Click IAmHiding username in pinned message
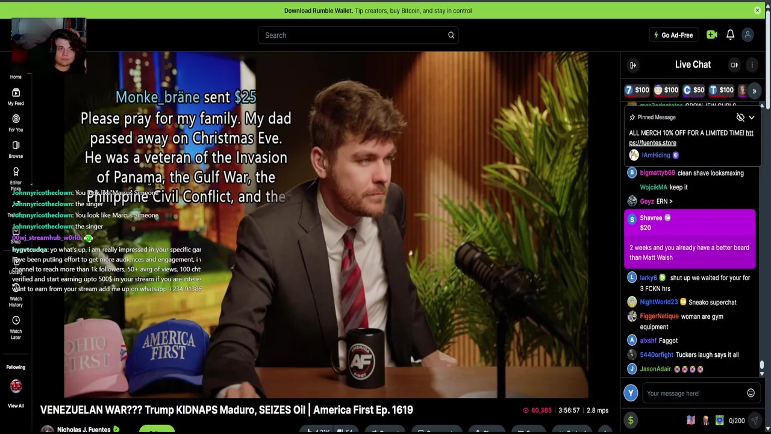 point(656,156)
